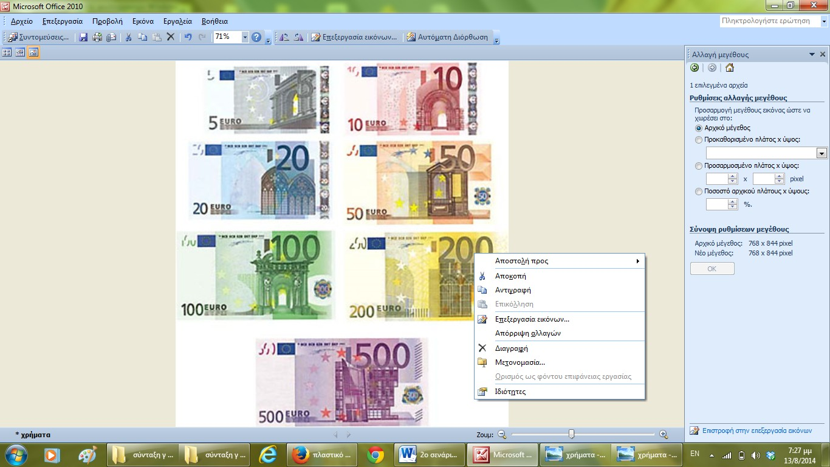Image resolution: width=830 pixels, height=467 pixels.
Task: Open the Επεξεργασία menu
Action: coord(63,21)
